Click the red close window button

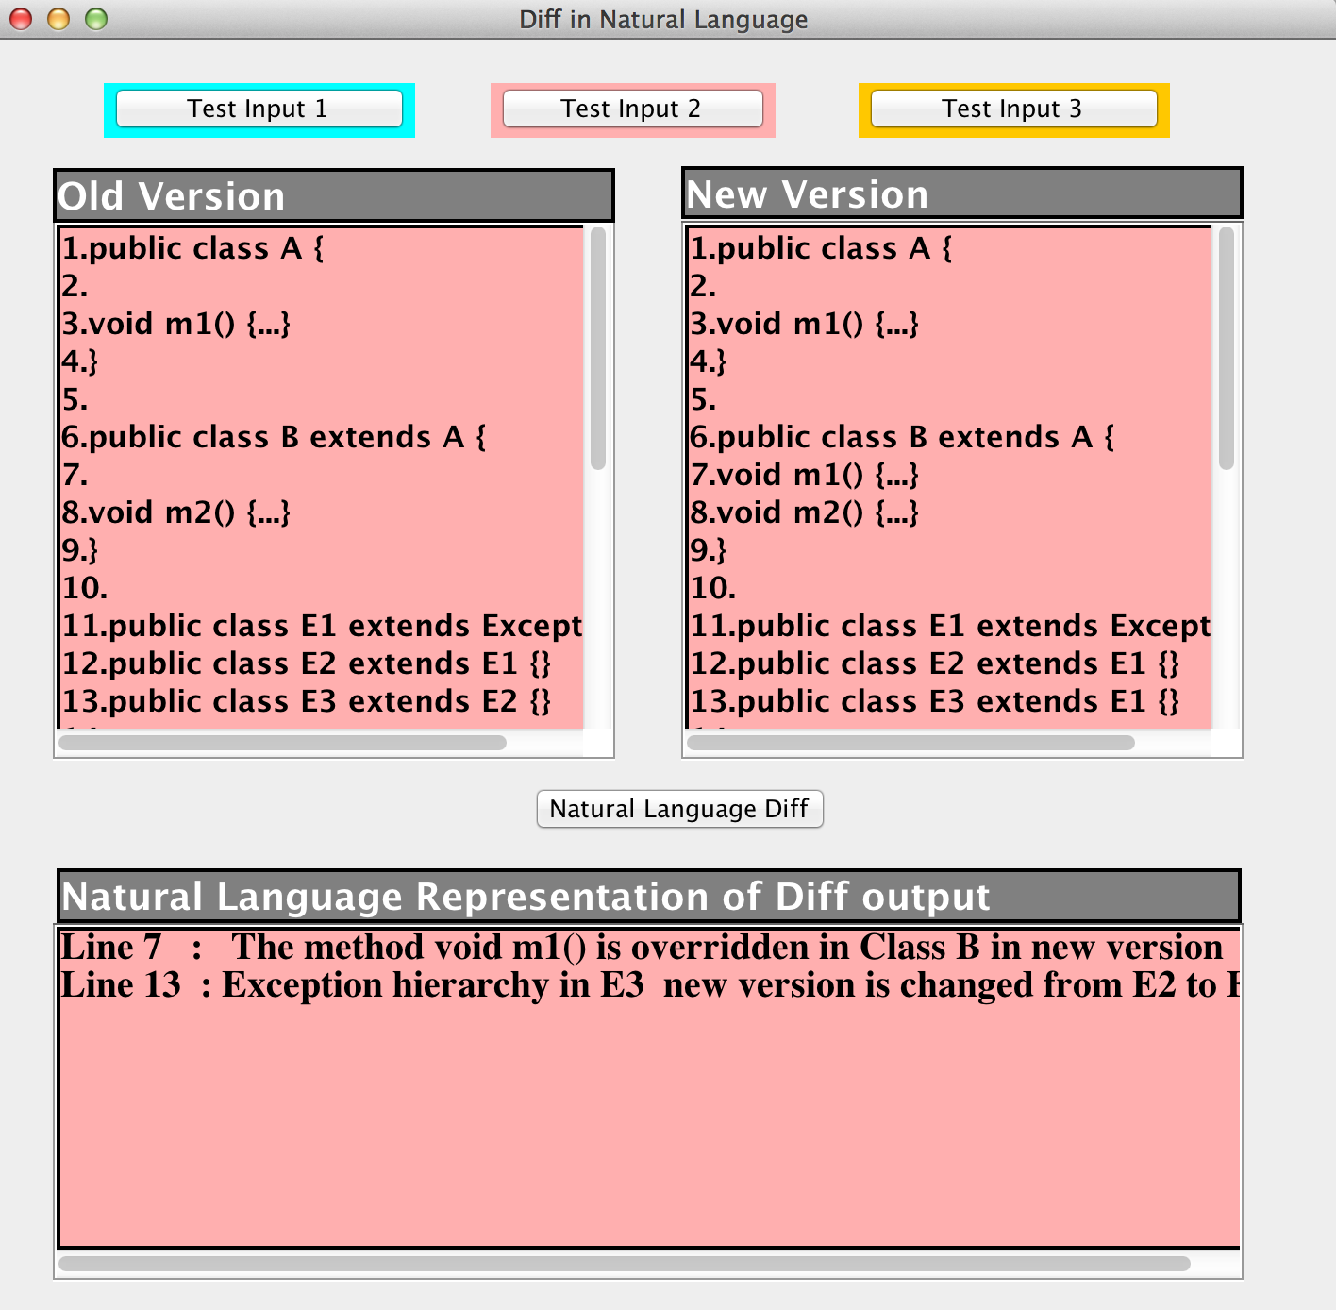click(21, 19)
